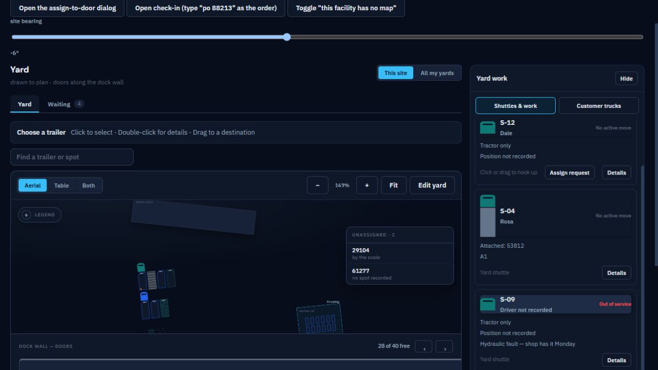This screenshot has width=658, height=370.
Task: Switch to All my yards scope
Action: [x=437, y=73]
